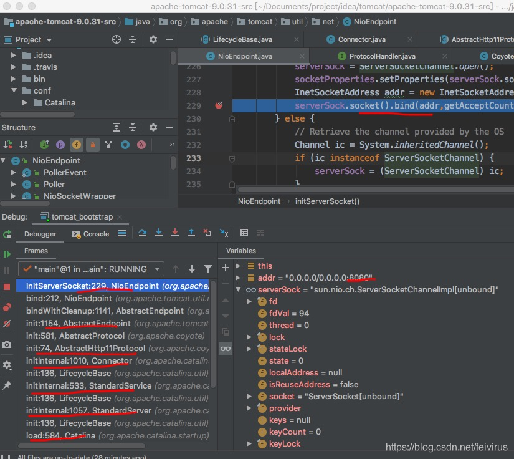This screenshot has width=514, height=459.
Task: Switch to the LifecycleBase.java tab
Action: click(242, 39)
